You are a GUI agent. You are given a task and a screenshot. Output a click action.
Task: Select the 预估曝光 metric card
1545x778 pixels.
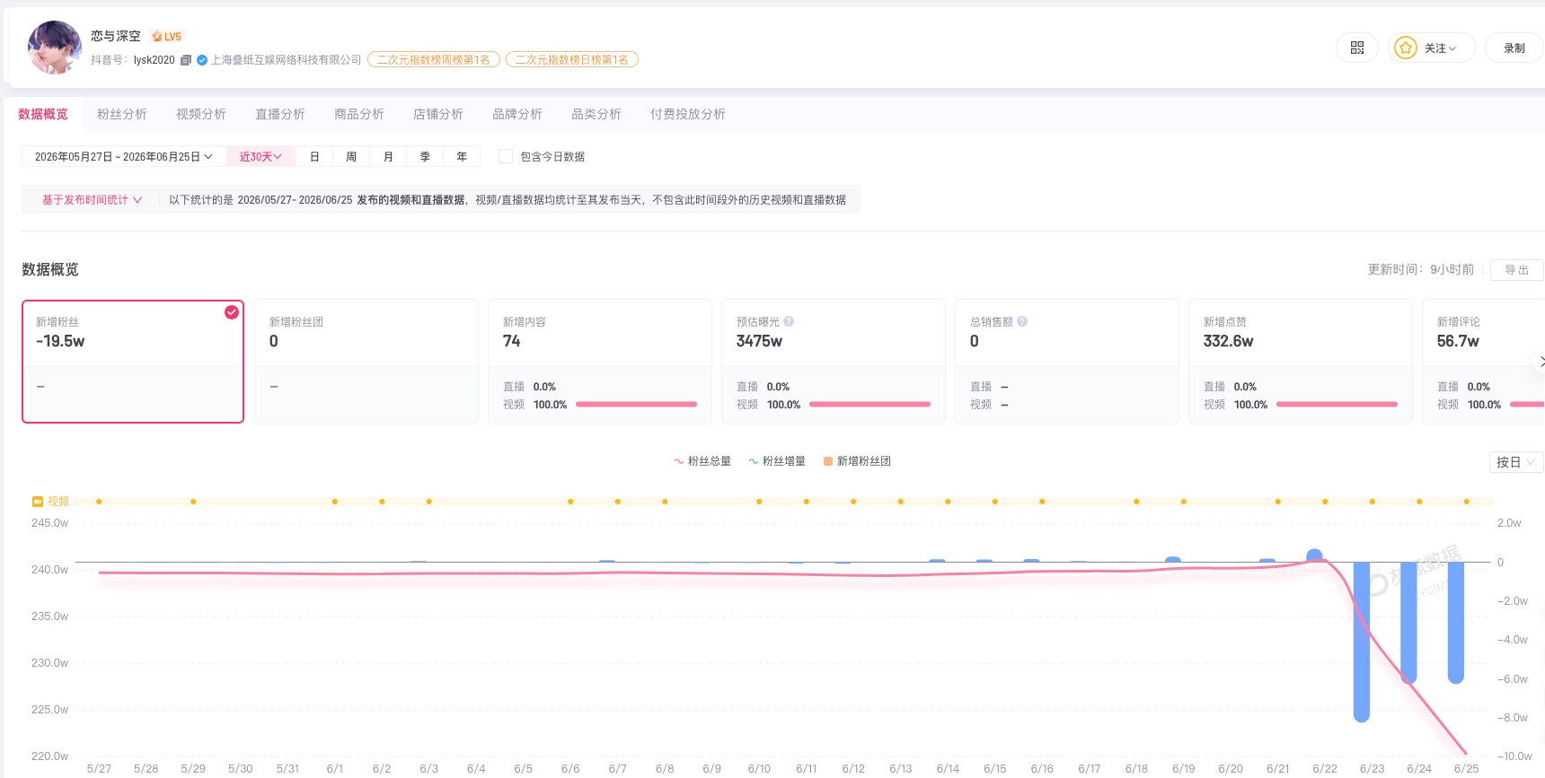[834, 362]
